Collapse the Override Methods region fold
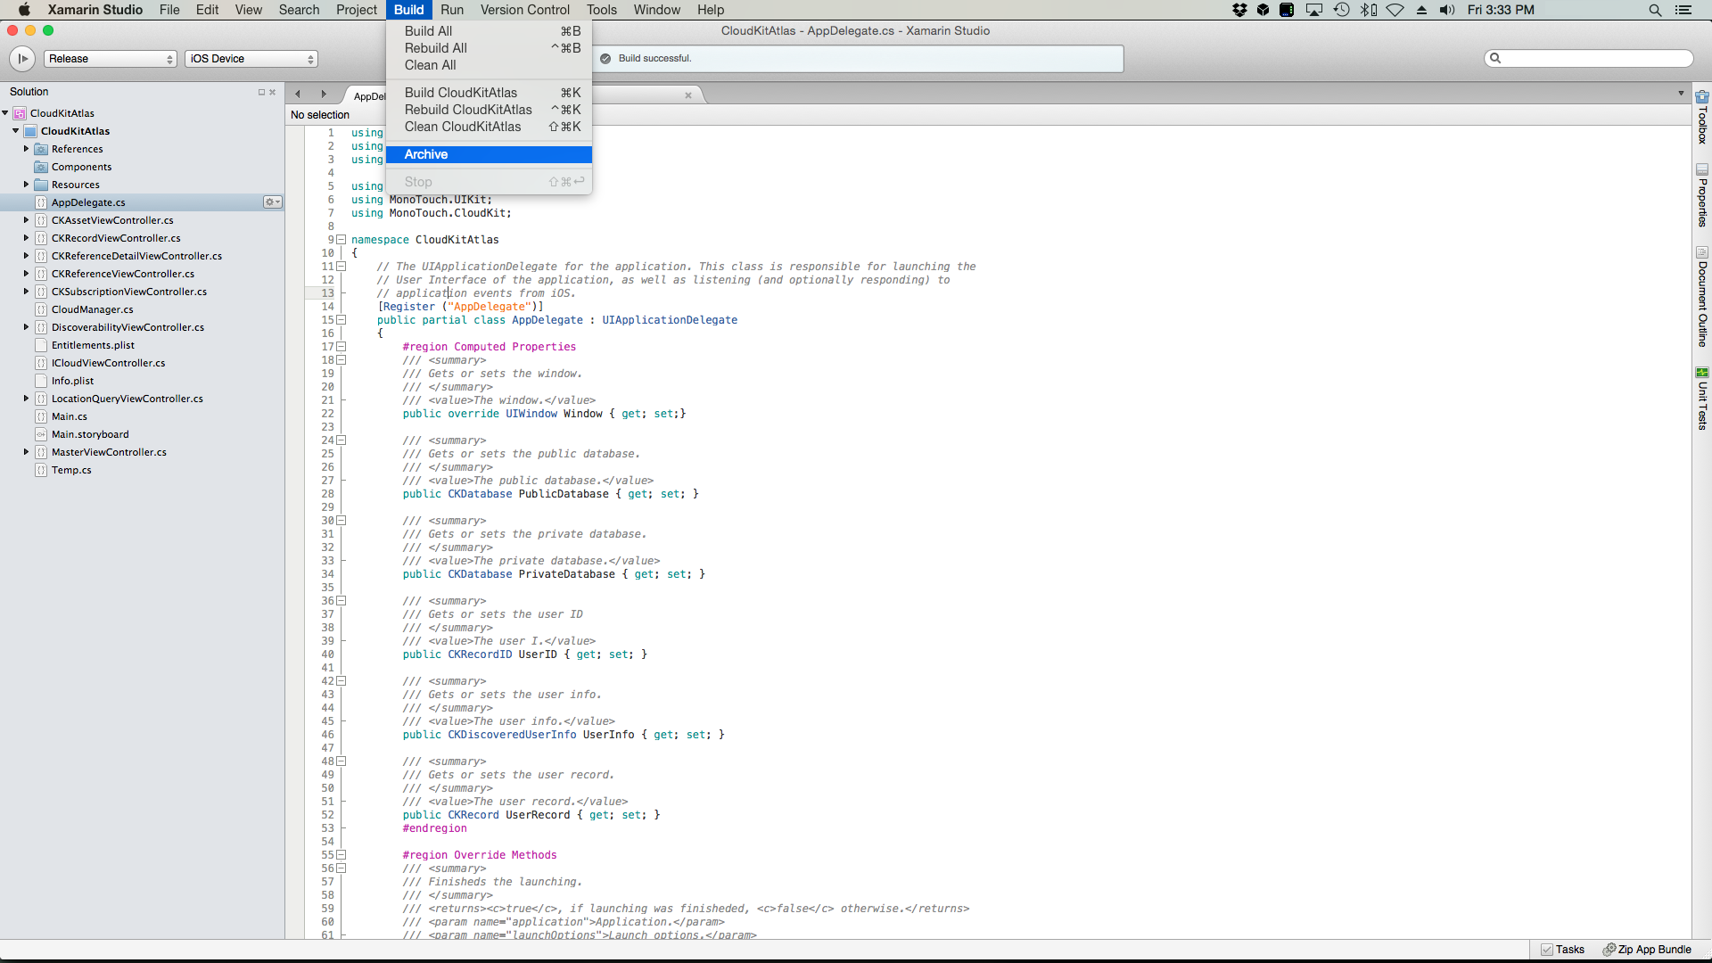The image size is (1712, 963). tap(341, 855)
